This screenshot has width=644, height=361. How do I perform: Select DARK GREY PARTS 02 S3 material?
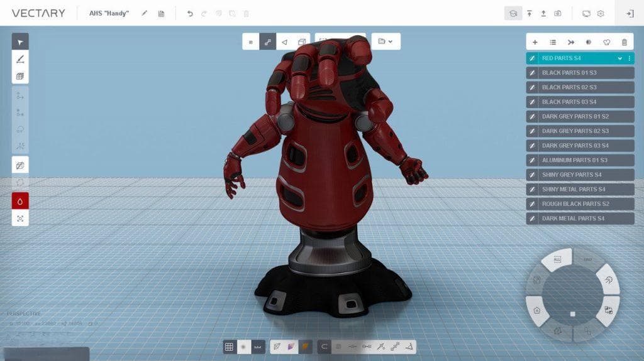pos(580,131)
